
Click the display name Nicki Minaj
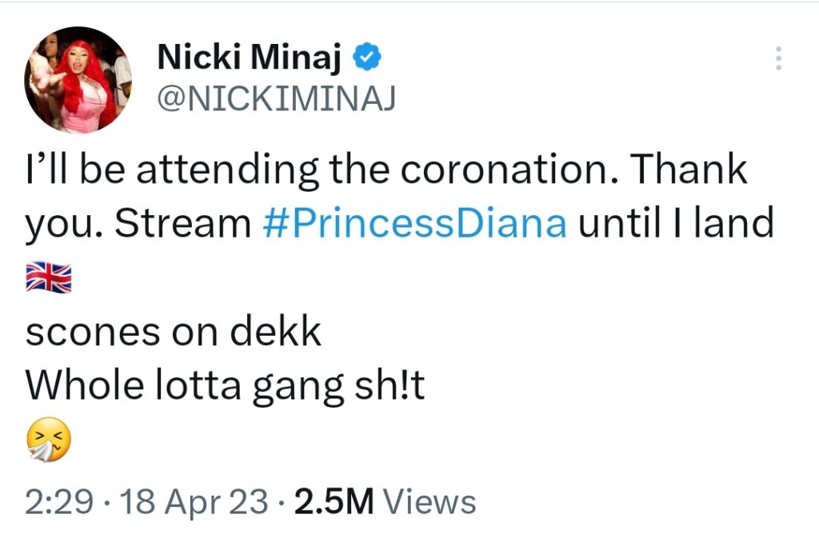[250, 58]
